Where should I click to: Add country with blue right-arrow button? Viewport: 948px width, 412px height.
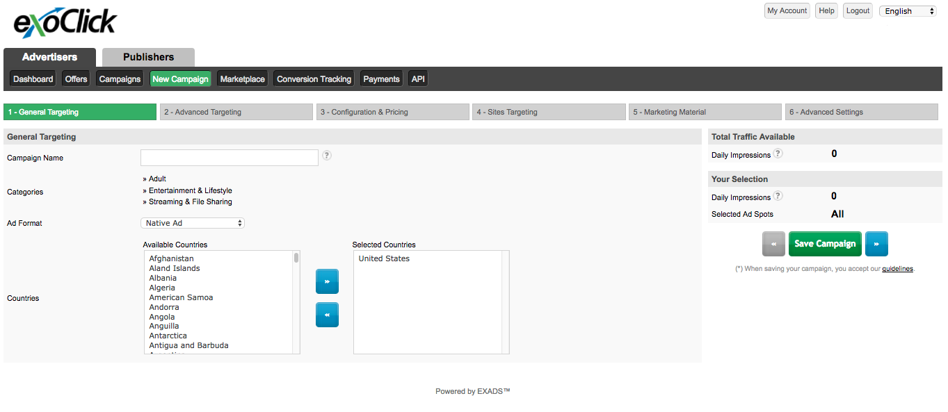tap(327, 281)
